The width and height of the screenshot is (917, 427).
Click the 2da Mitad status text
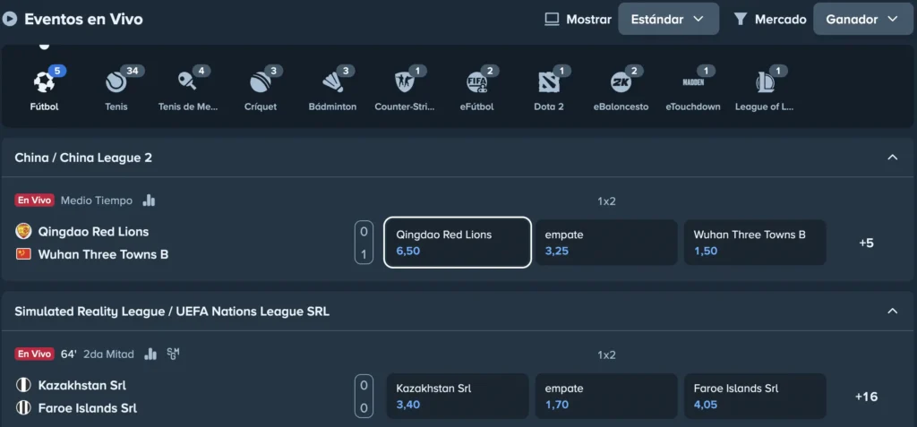pos(108,354)
